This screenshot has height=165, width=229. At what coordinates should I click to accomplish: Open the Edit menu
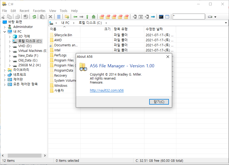click(13, 11)
